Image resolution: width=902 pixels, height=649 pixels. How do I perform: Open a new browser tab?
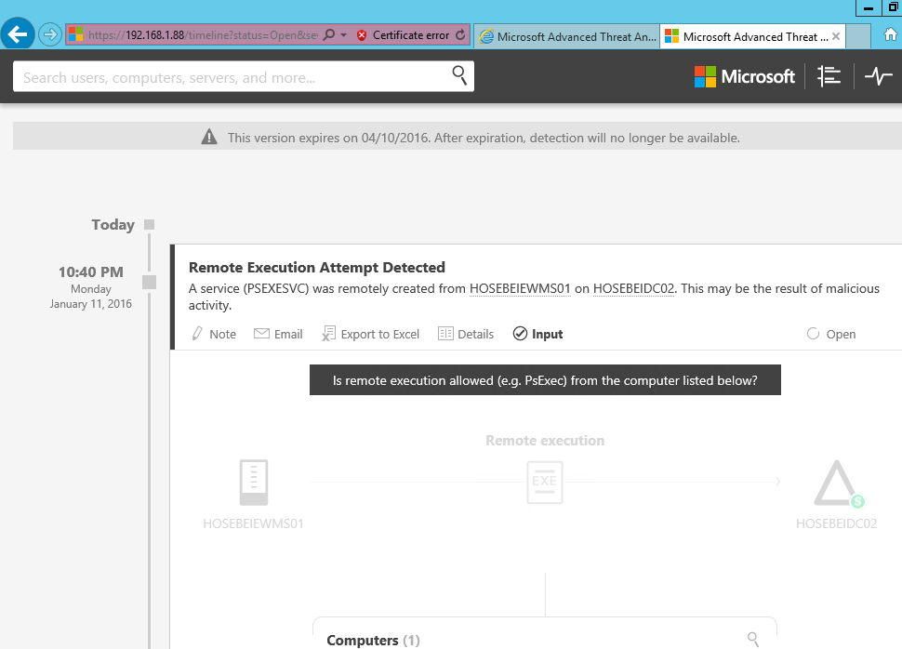[x=857, y=37]
